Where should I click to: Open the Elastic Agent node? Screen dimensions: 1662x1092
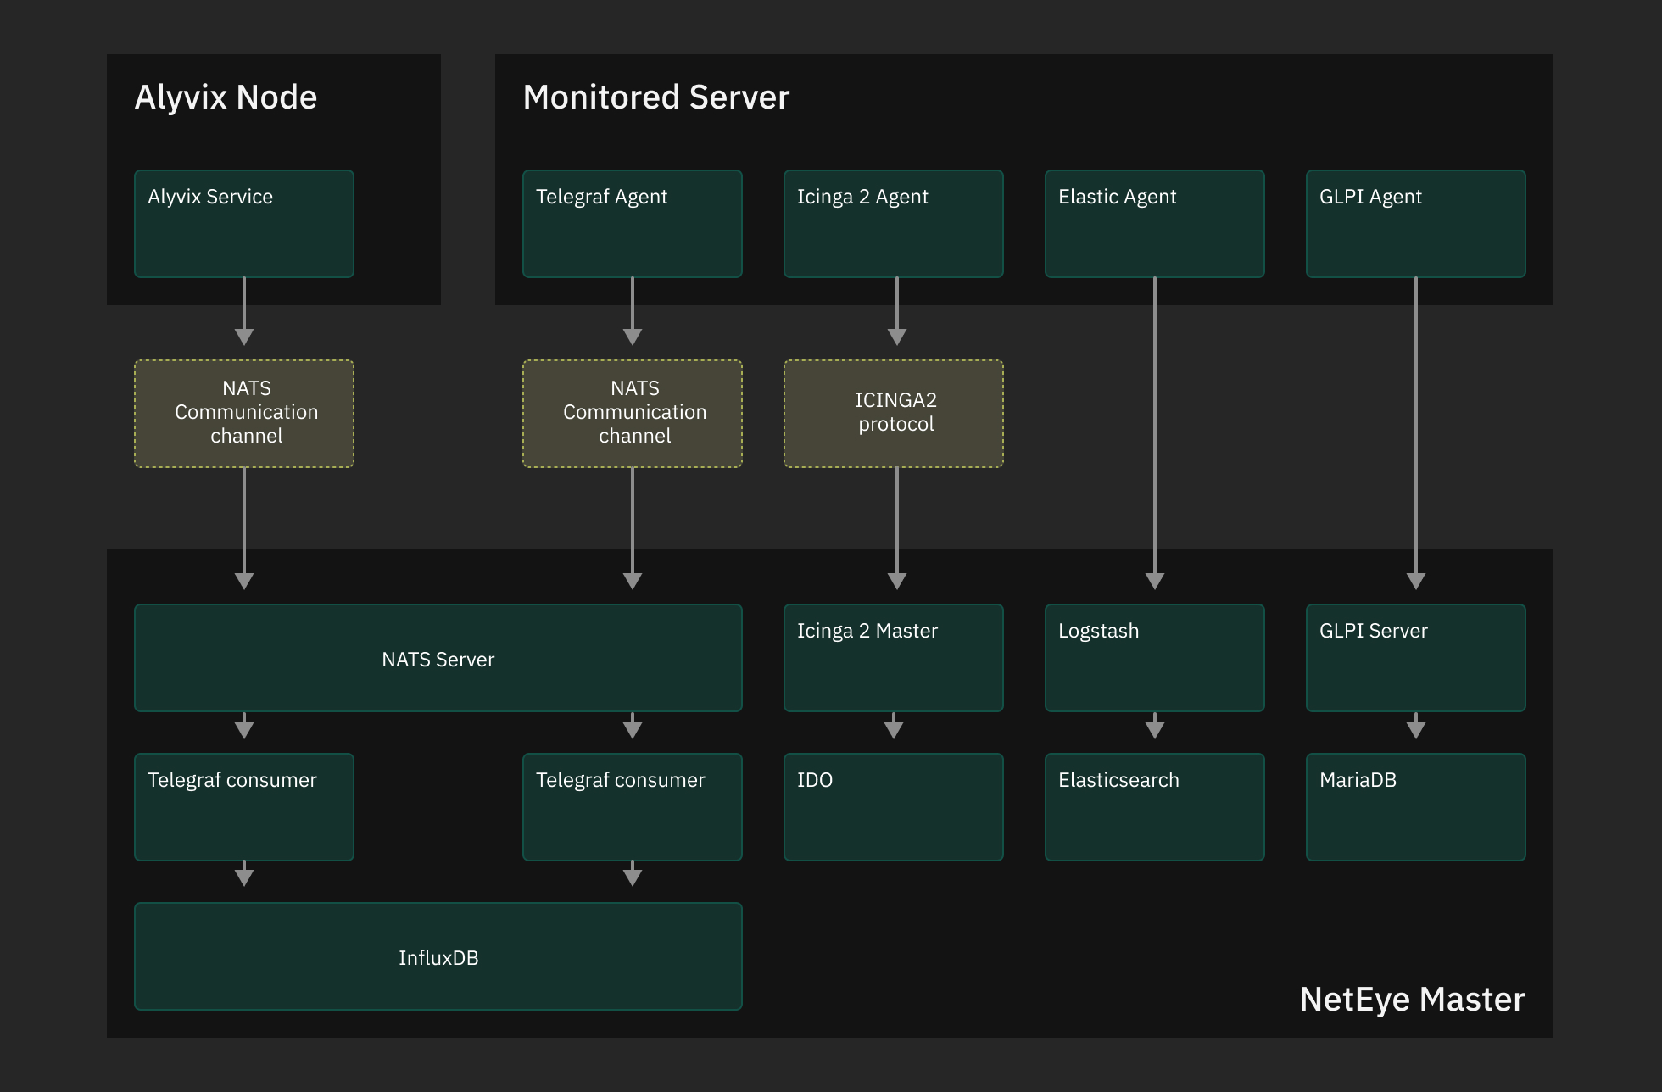1154,223
